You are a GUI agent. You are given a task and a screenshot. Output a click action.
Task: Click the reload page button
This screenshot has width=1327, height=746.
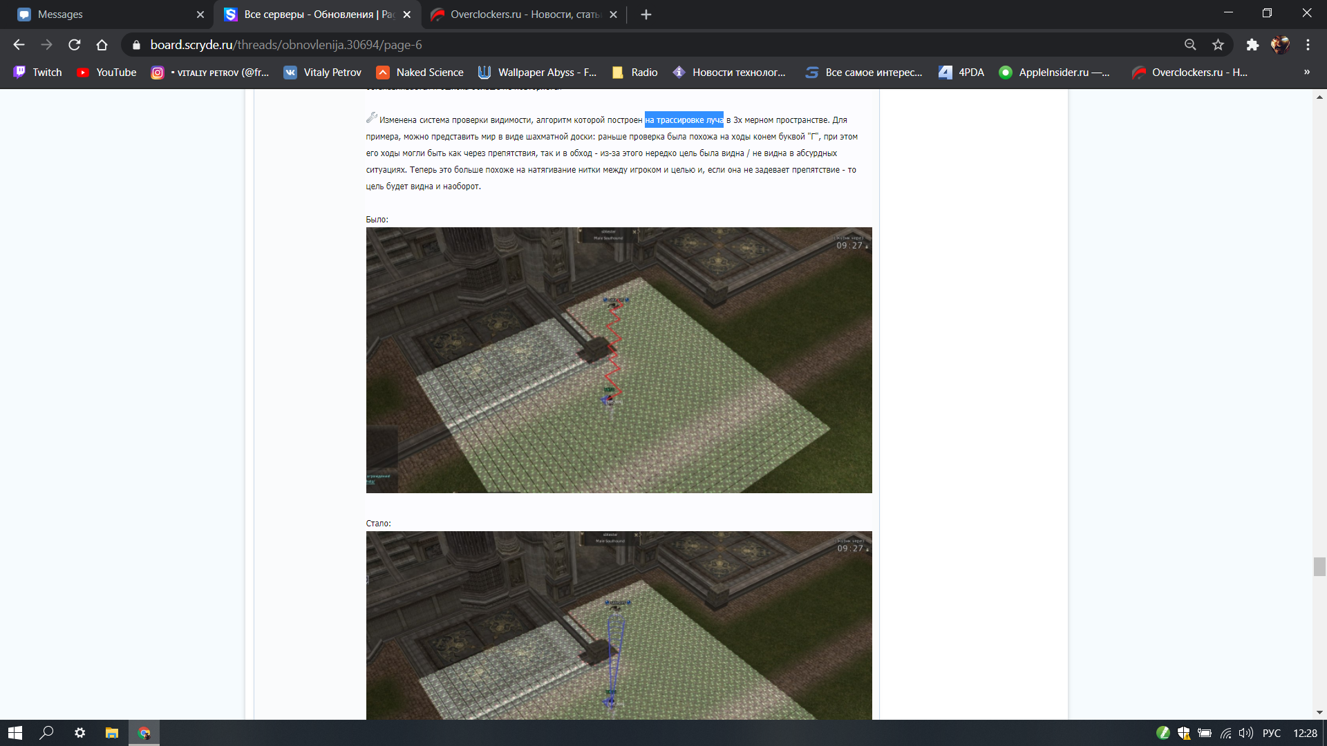coord(74,44)
